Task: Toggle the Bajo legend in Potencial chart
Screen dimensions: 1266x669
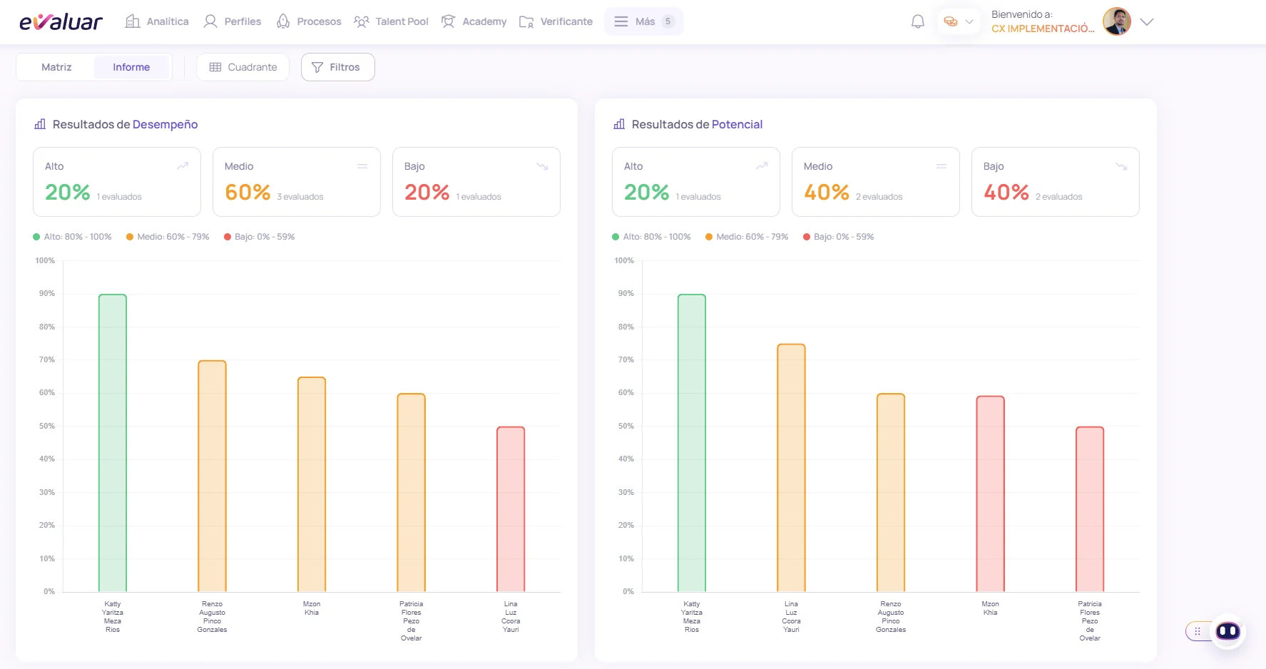Action: click(x=839, y=237)
